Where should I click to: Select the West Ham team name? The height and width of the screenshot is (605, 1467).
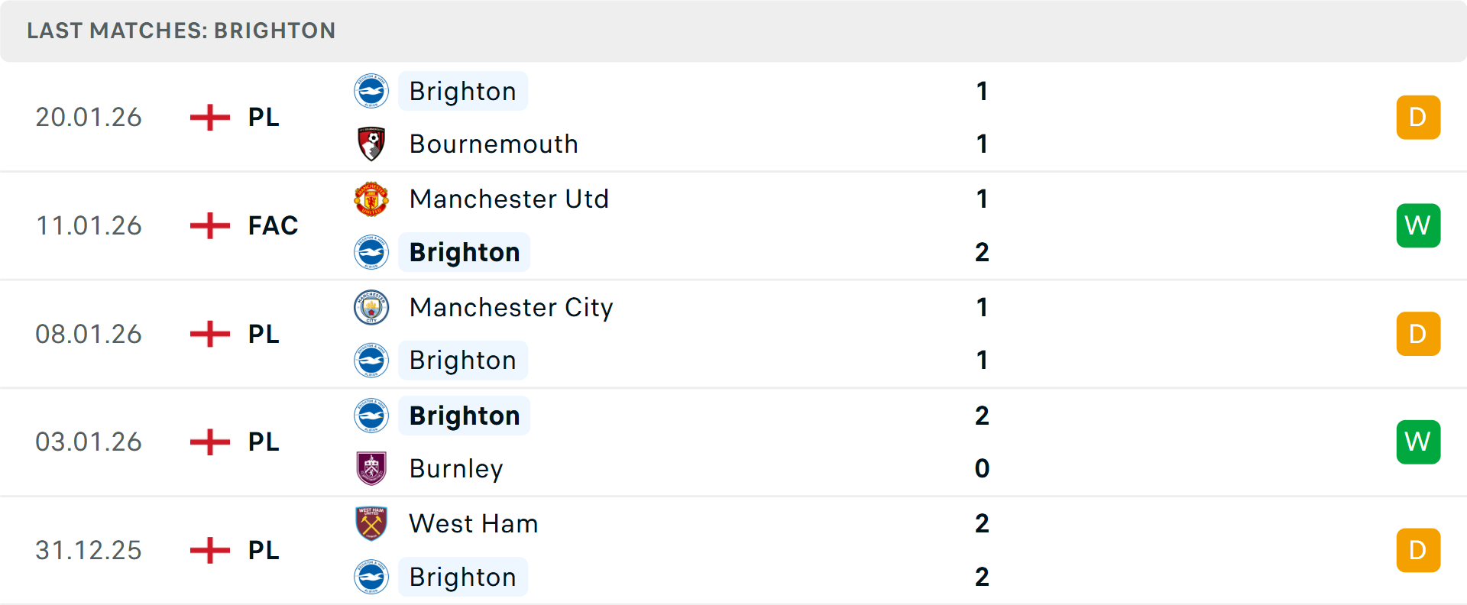point(474,523)
